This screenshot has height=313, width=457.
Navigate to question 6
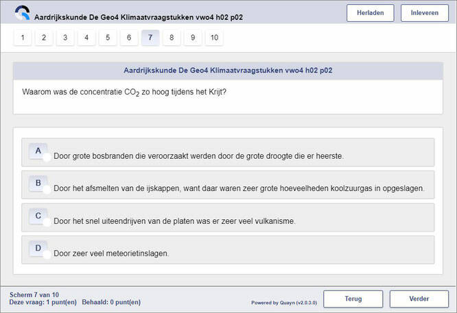[x=129, y=38]
